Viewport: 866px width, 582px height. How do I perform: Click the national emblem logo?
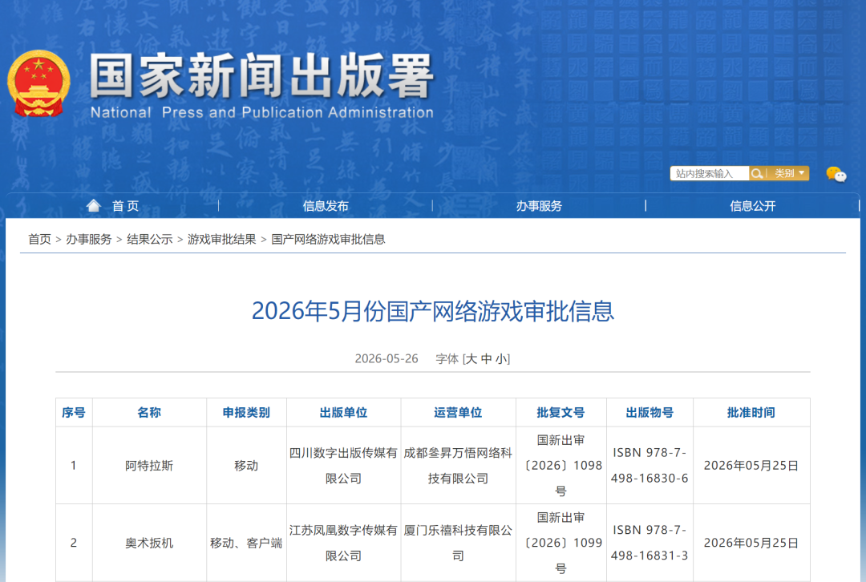(x=38, y=83)
